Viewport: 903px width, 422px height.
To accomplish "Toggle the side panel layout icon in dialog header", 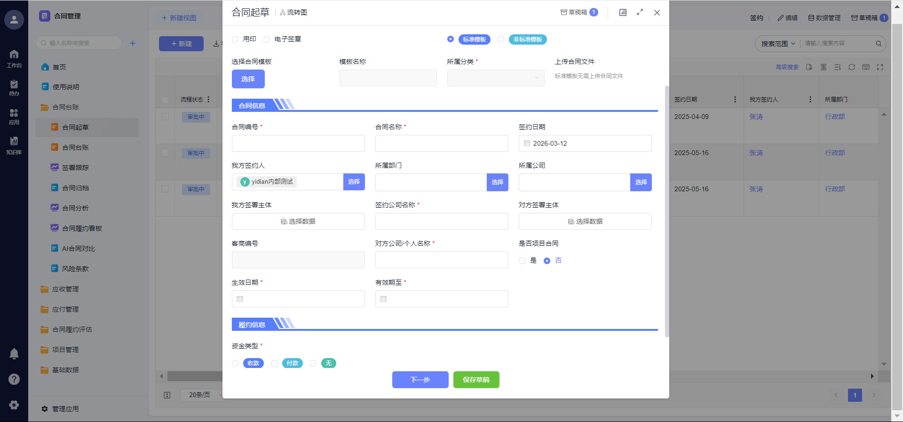I will [623, 13].
